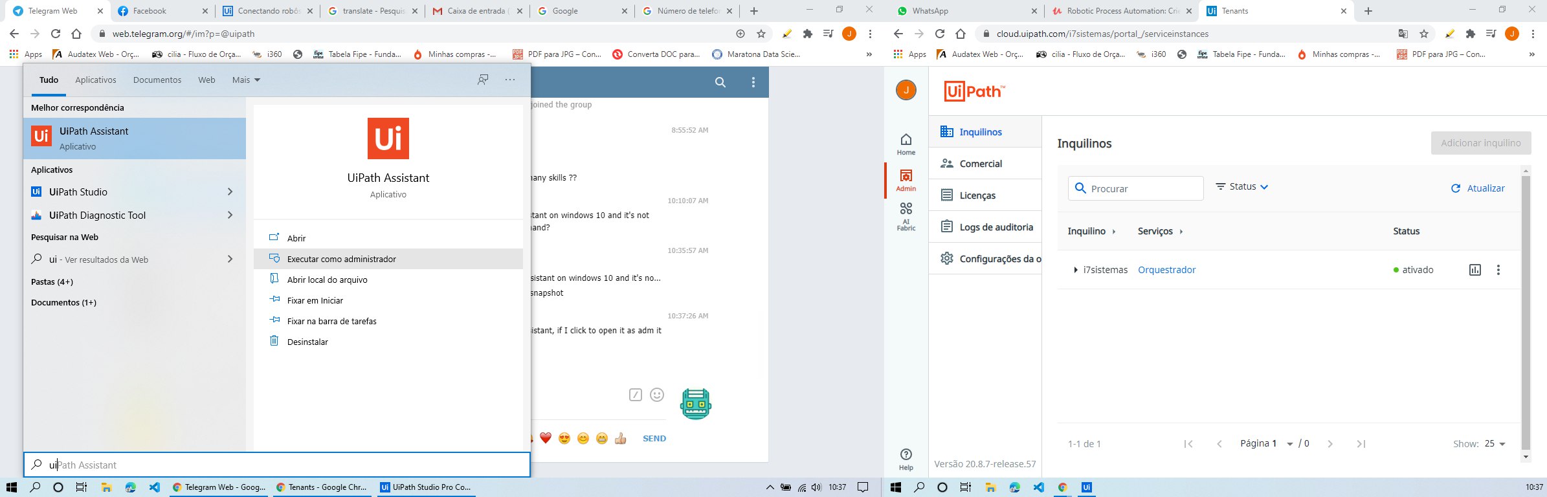Open Telegram chat options kebab menu

coord(753,82)
